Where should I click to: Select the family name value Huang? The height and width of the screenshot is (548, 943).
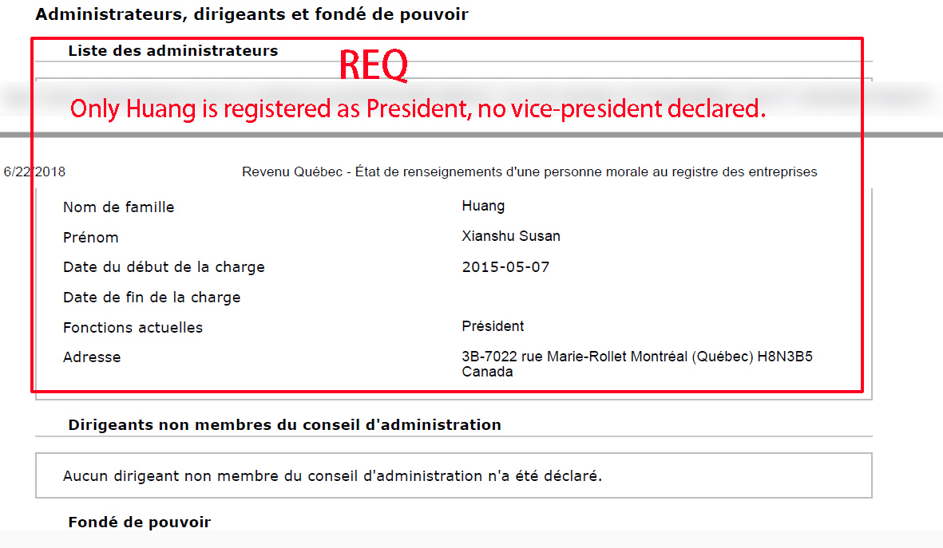[483, 206]
